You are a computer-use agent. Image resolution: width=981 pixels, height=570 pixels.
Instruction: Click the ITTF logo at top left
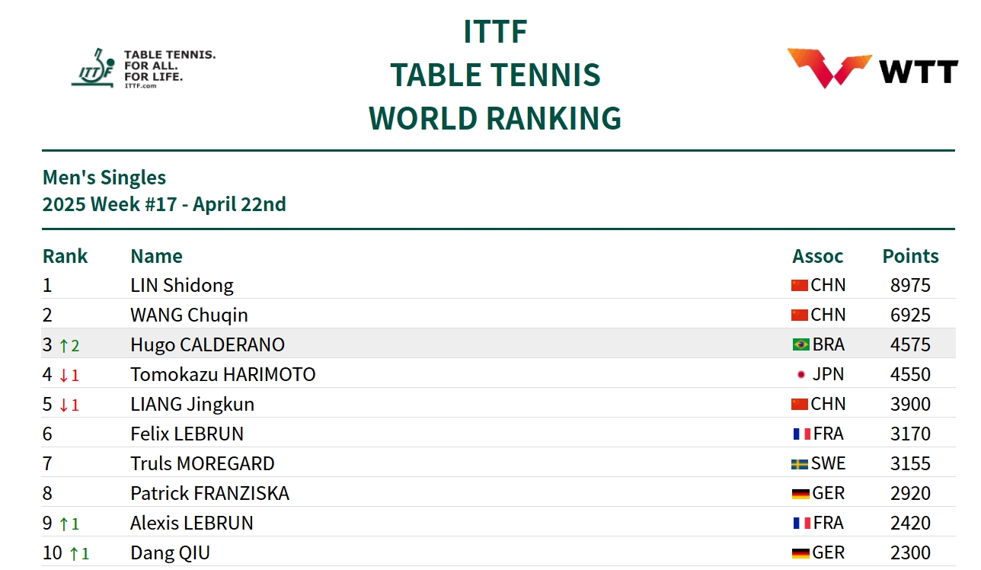point(142,69)
